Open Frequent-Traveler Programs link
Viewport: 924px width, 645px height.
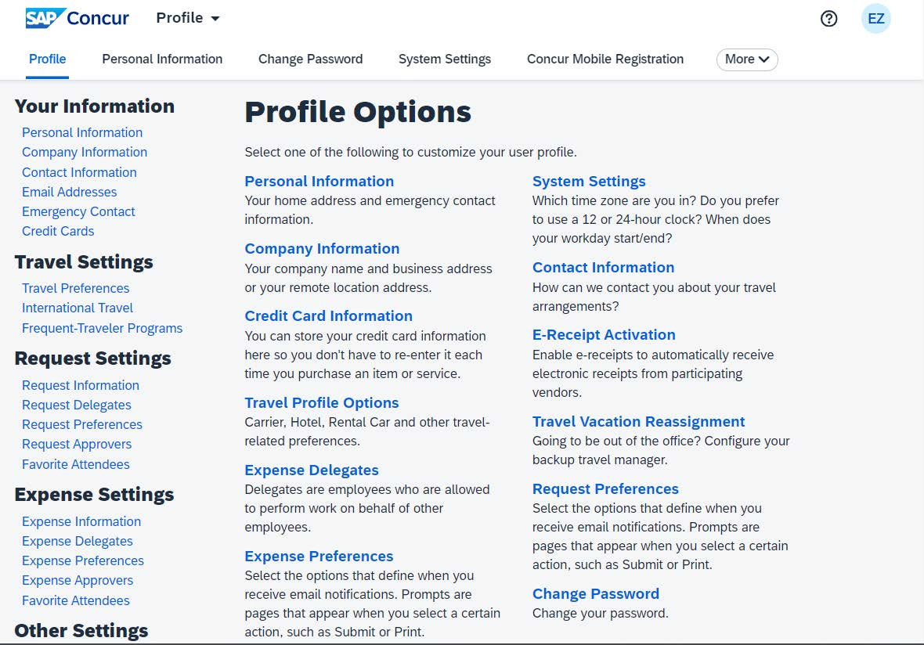102,328
